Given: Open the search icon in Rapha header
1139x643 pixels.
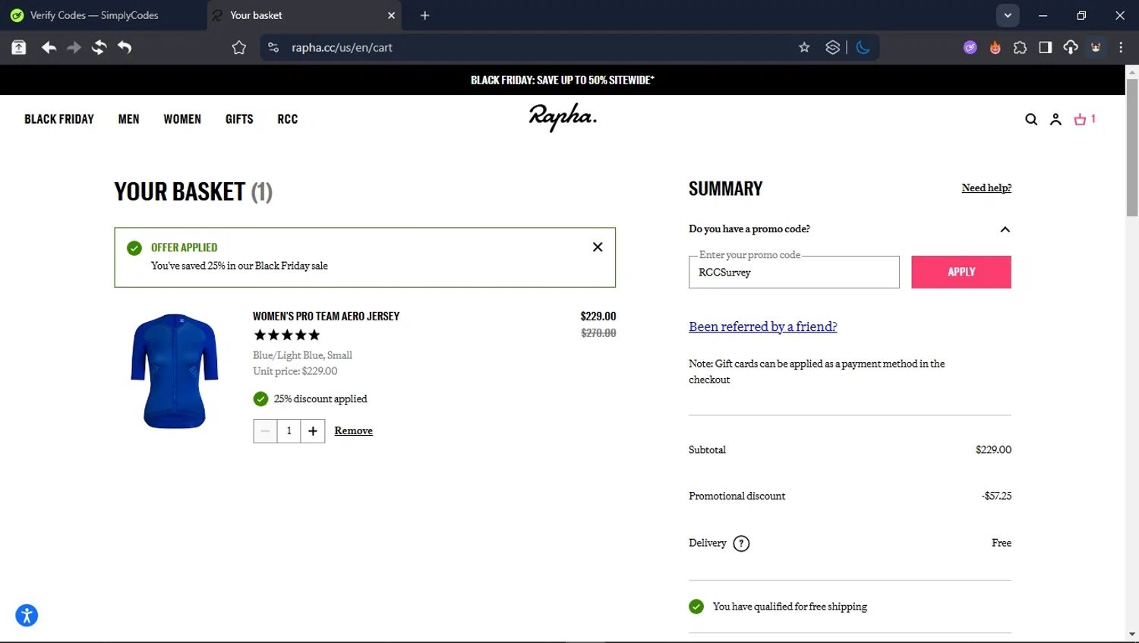Looking at the screenshot, I should 1030,119.
